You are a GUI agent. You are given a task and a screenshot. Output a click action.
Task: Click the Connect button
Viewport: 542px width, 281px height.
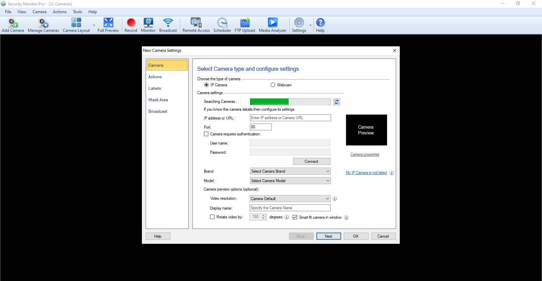[x=312, y=161]
